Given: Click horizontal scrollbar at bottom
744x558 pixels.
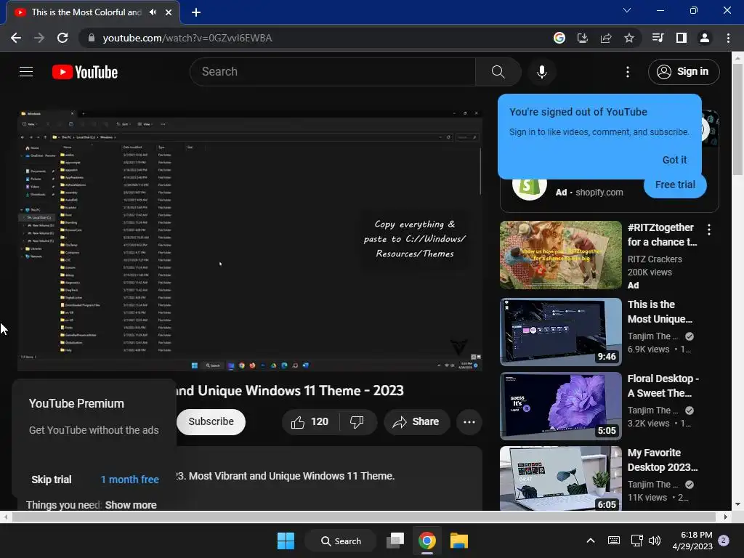Looking at the screenshot, I should click(x=363, y=517).
